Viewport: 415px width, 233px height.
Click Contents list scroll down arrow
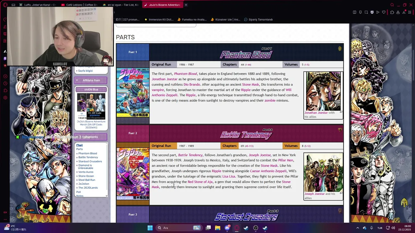[107, 195]
